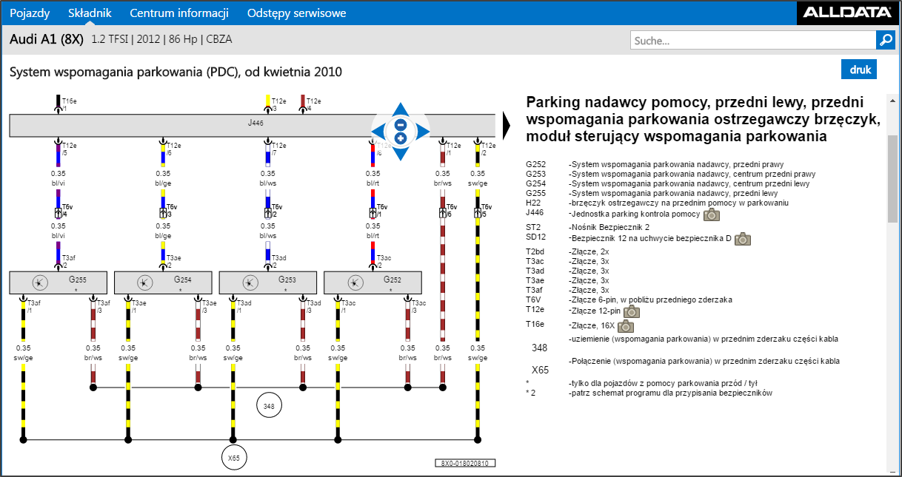This screenshot has height=477, width=902.
Task: Select sensor G254 in diagram
Action: (163, 283)
